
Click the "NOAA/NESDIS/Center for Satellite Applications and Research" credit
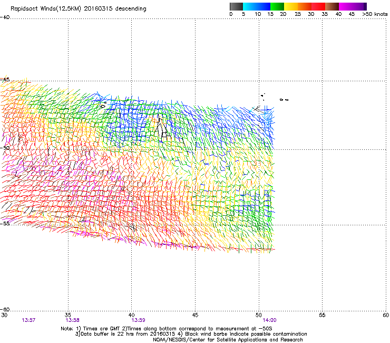click(228, 340)
